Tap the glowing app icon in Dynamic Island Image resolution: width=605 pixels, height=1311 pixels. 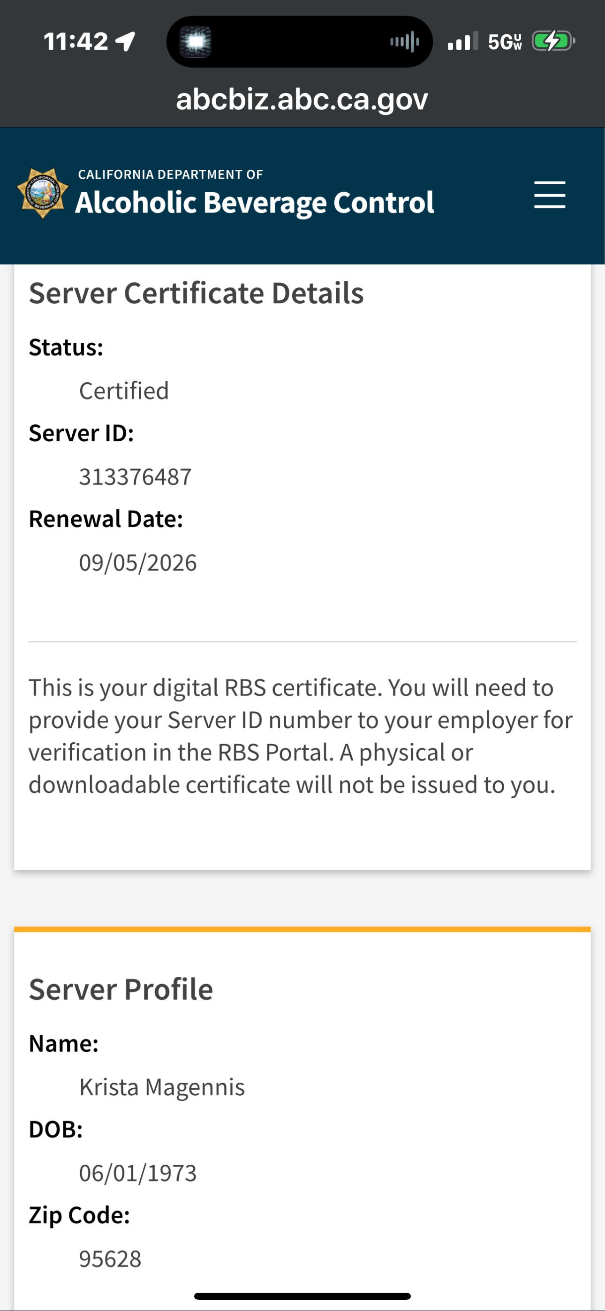[x=196, y=41]
